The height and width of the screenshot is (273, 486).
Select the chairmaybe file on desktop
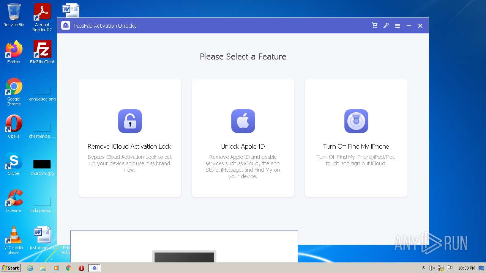pyautogui.click(x=42, y=129)
